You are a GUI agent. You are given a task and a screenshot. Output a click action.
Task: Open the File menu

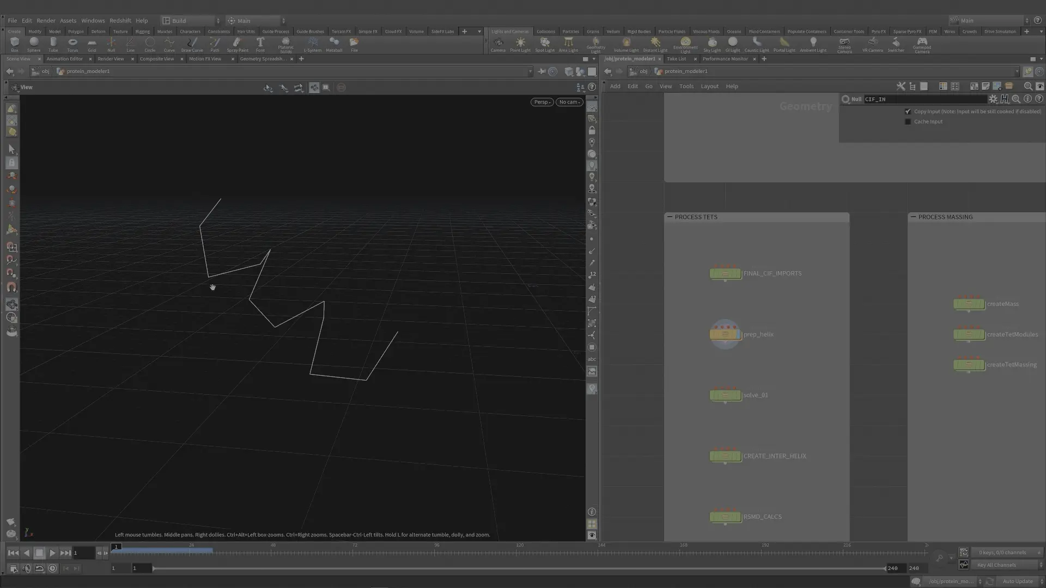click(12, 21)
